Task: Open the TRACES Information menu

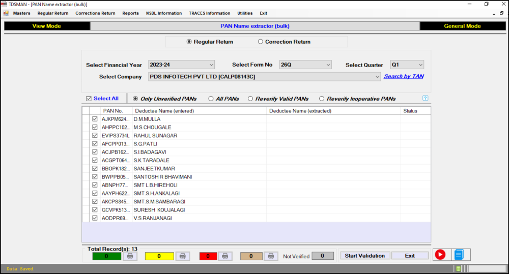Action: coord(209,13)
